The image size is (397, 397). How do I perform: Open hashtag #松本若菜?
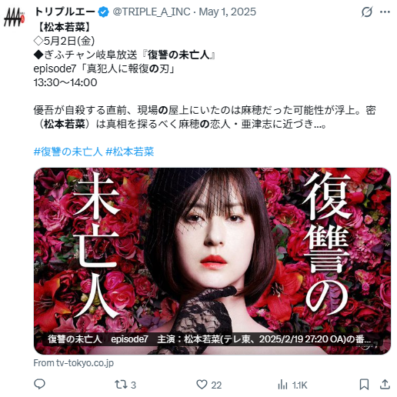pyautogui.click(x=130, y=152)
